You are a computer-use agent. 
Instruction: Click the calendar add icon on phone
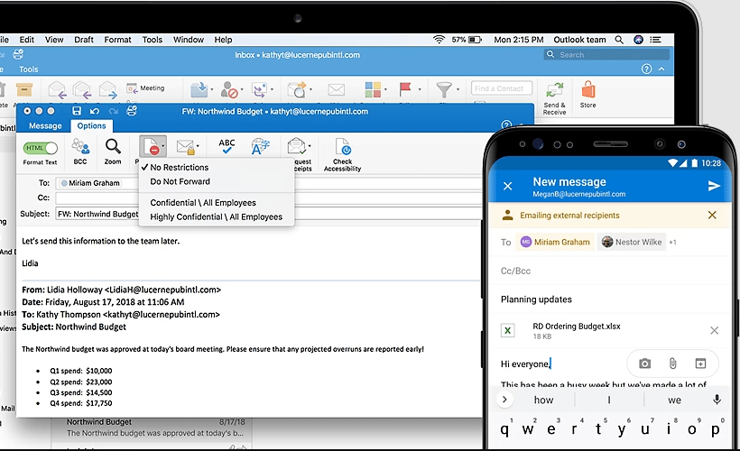(701, 364)
